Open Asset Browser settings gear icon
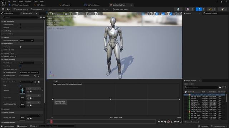 (226, 87)
